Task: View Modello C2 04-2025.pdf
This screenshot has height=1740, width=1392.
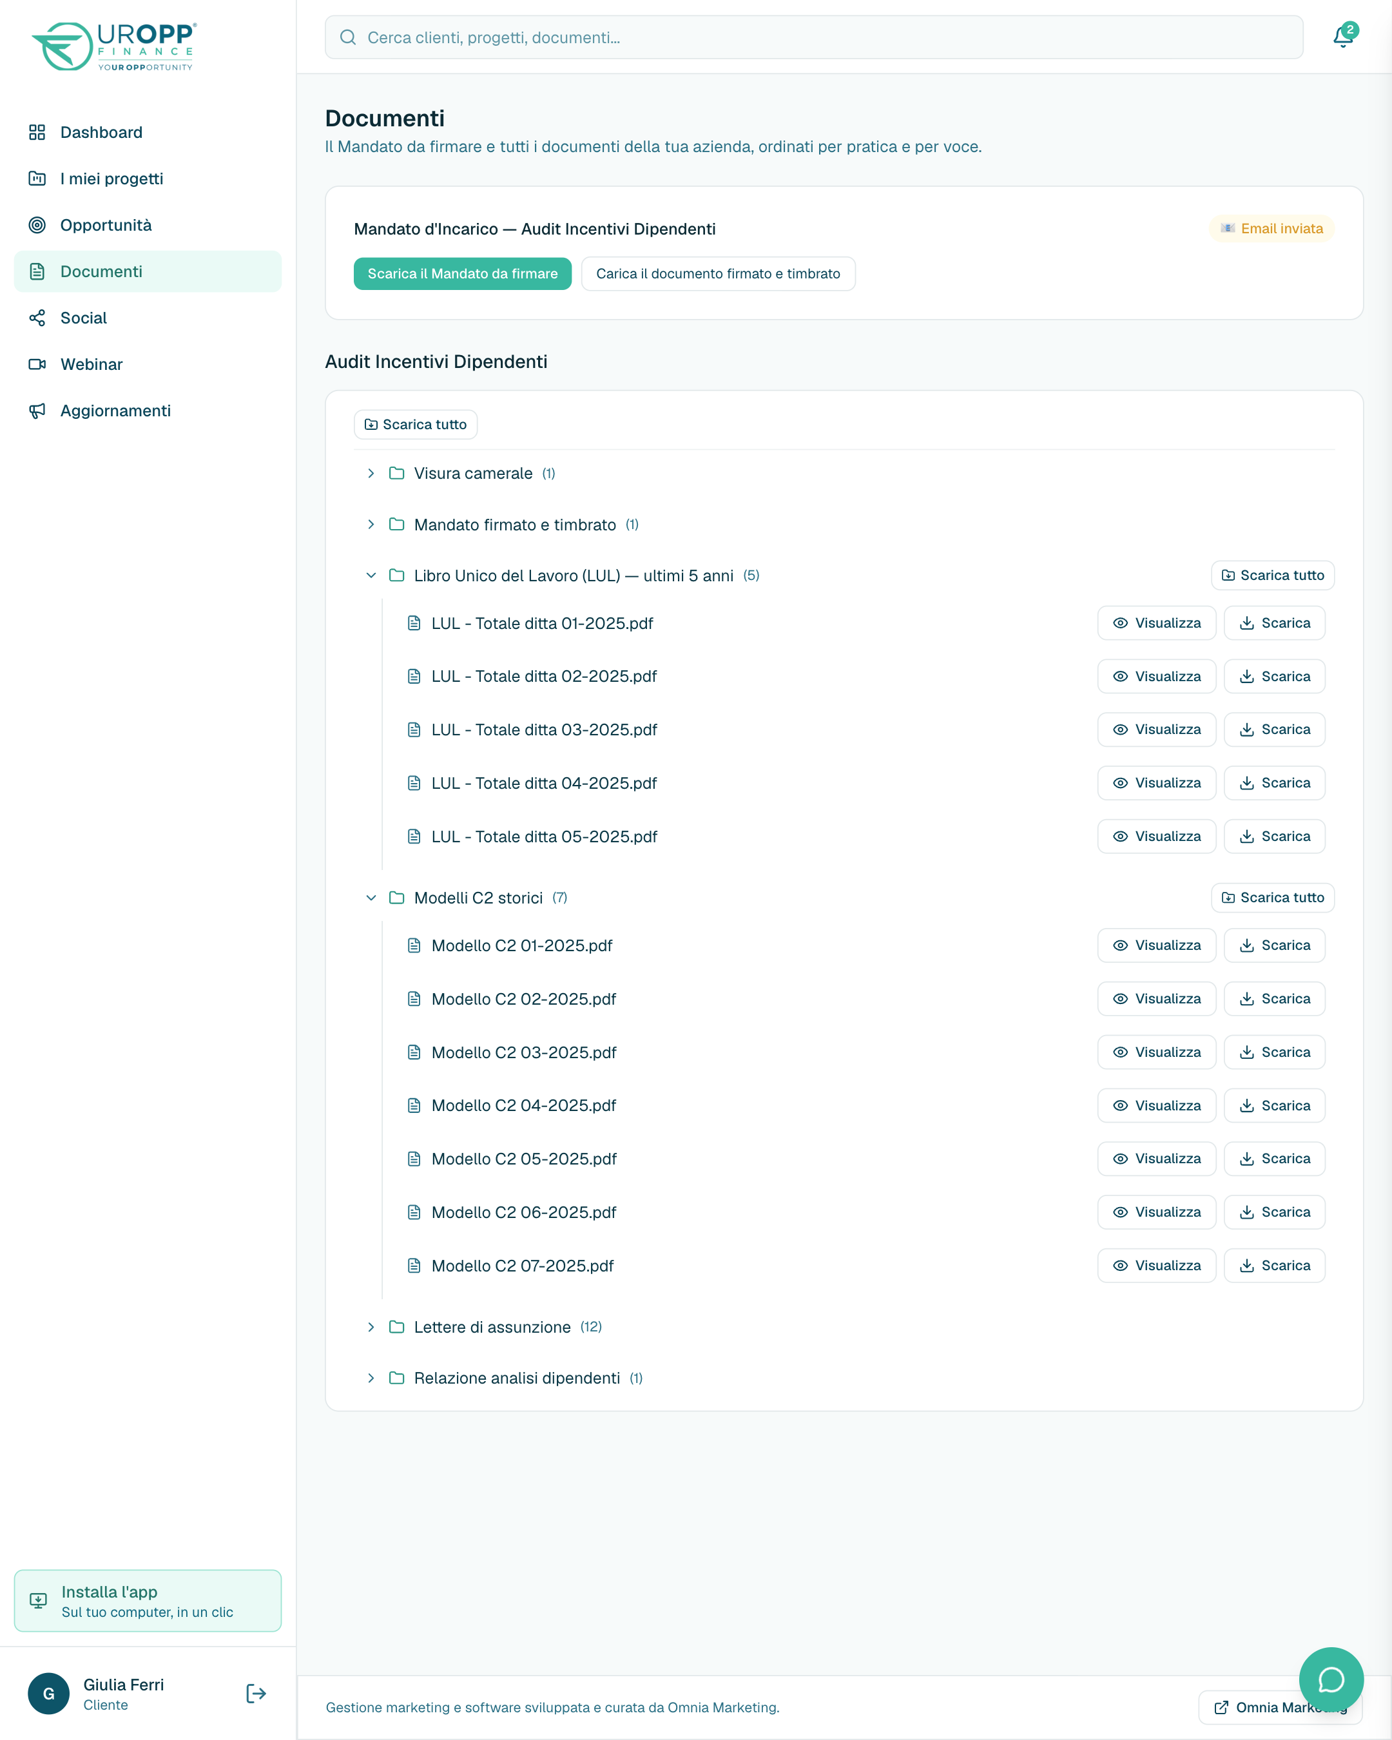Action: point(1156,1106)
